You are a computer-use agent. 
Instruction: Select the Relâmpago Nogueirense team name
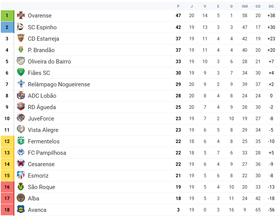[59, 84]
